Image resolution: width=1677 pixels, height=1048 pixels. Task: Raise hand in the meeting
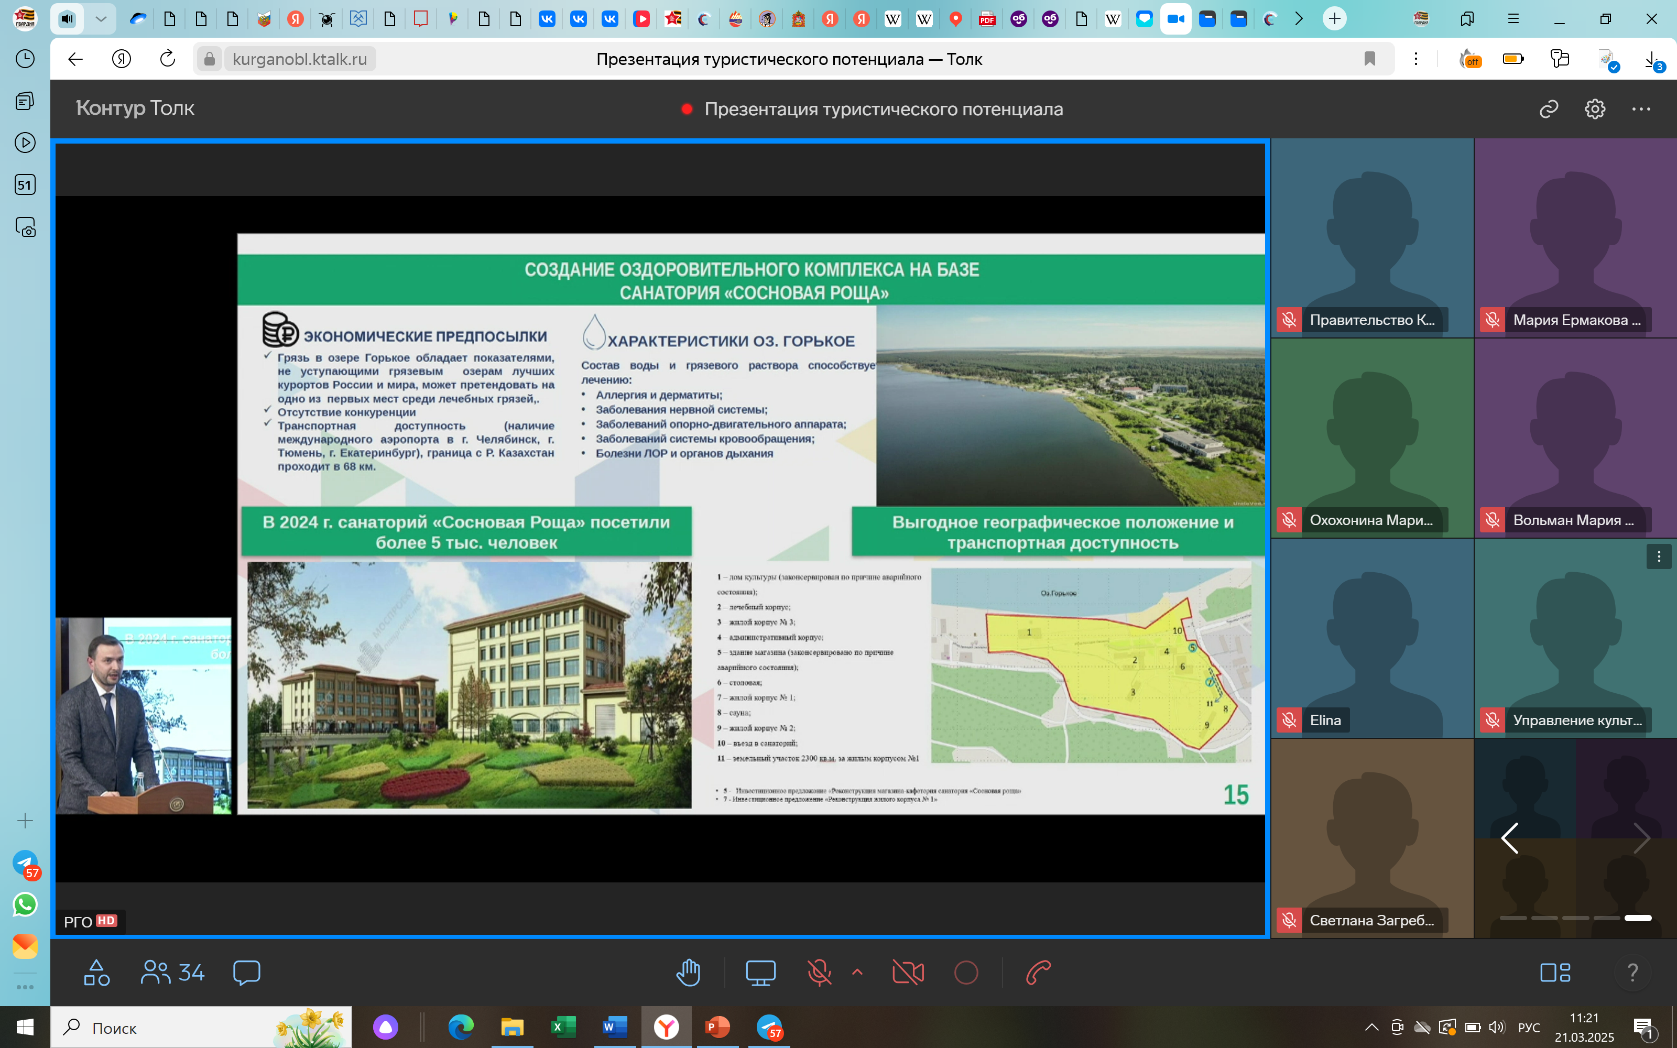pos(688,973)
